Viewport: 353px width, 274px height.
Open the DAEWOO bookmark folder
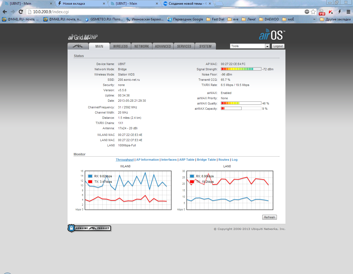point(269,19)
